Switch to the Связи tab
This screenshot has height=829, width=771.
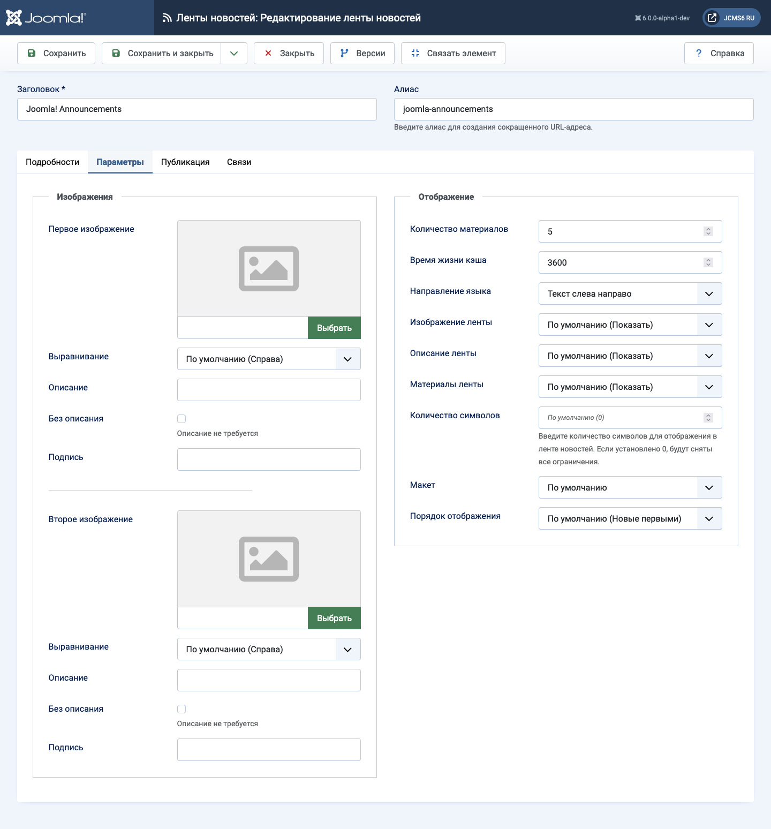239,162
